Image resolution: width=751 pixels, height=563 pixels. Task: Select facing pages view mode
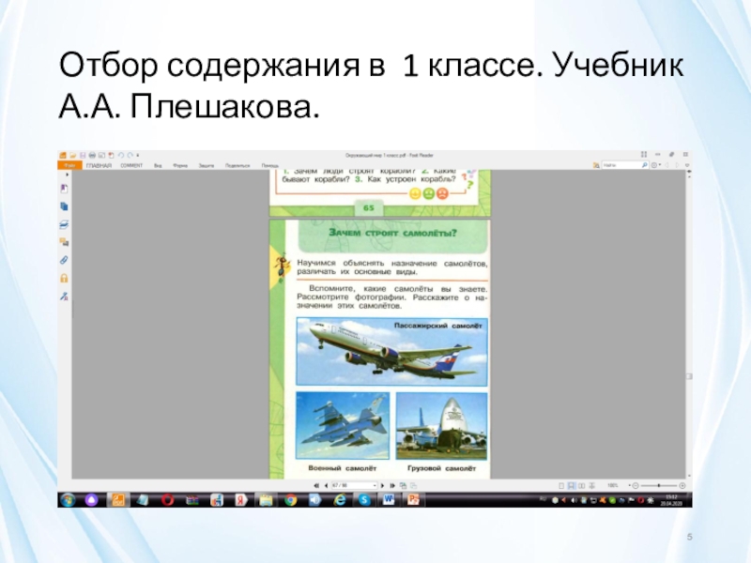click(x=581, y=485)
